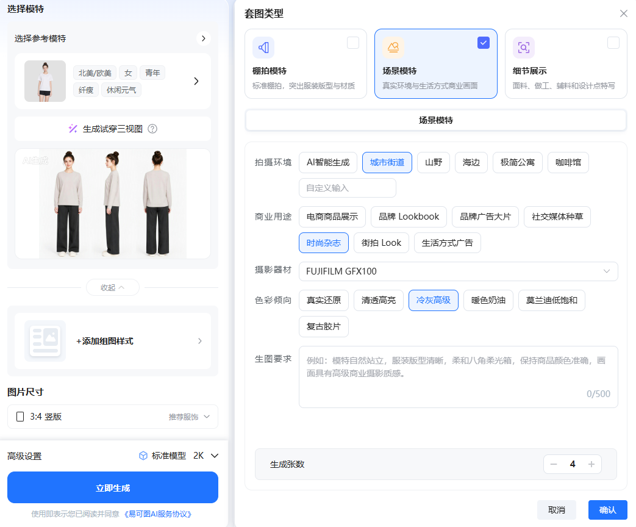Viewport: 636px width, 527px height.
Task: Pick 莫兰迪低饱和 color tendency
Action: 552,300
